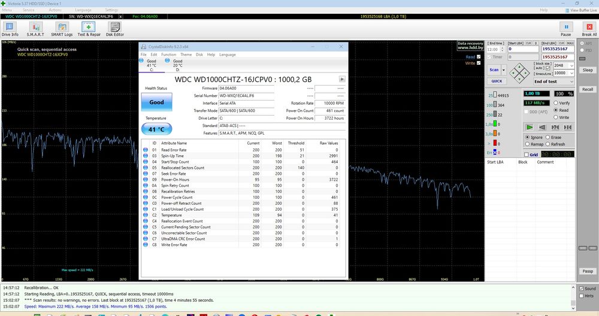599x316 pixels.
Task: Click CrystalDiskInfo next disk arrow button
Action: [342, 79]
